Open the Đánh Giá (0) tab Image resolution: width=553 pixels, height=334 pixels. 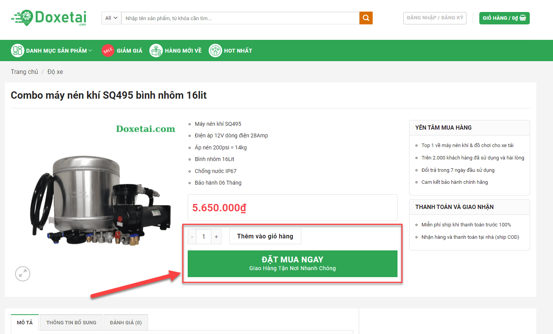126,322
